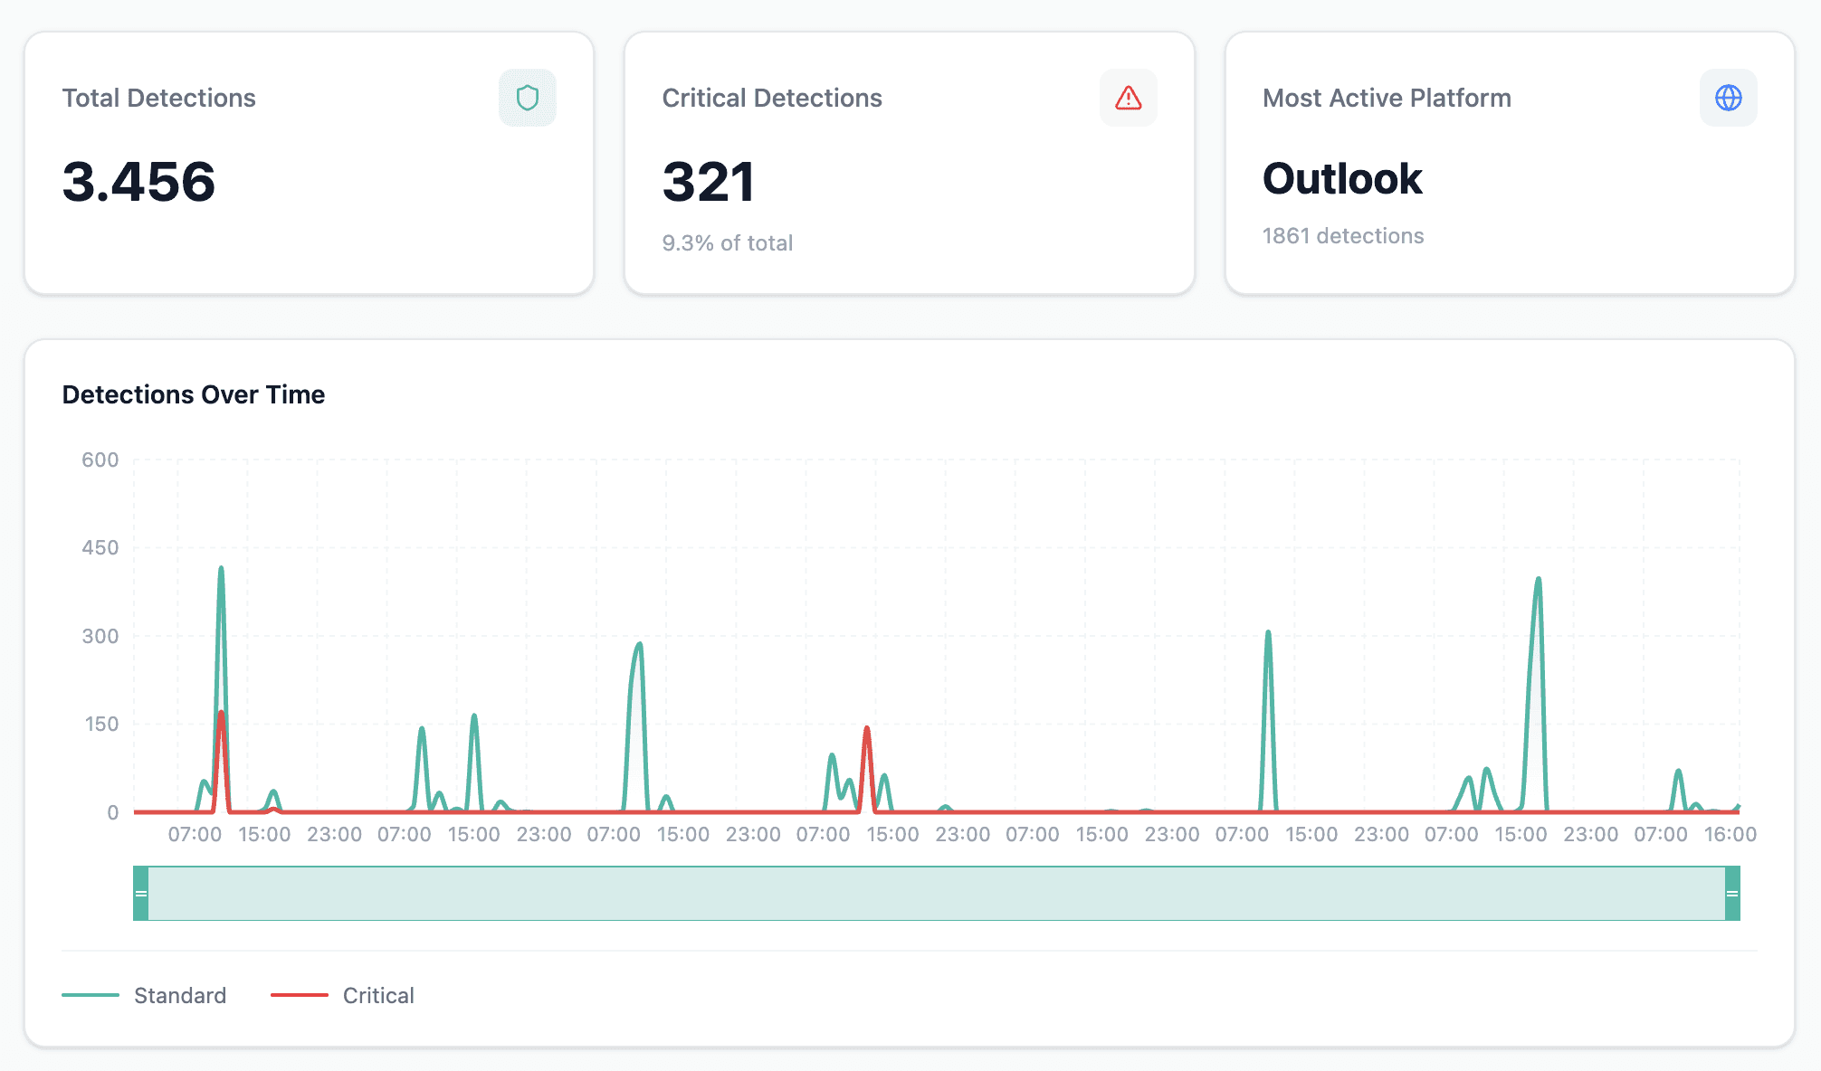Click the shield icon on Total Detections card

click(x=528, y=98)
